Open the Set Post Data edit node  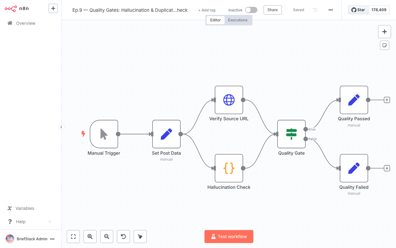pyautogui.click(x=166, y=134)
